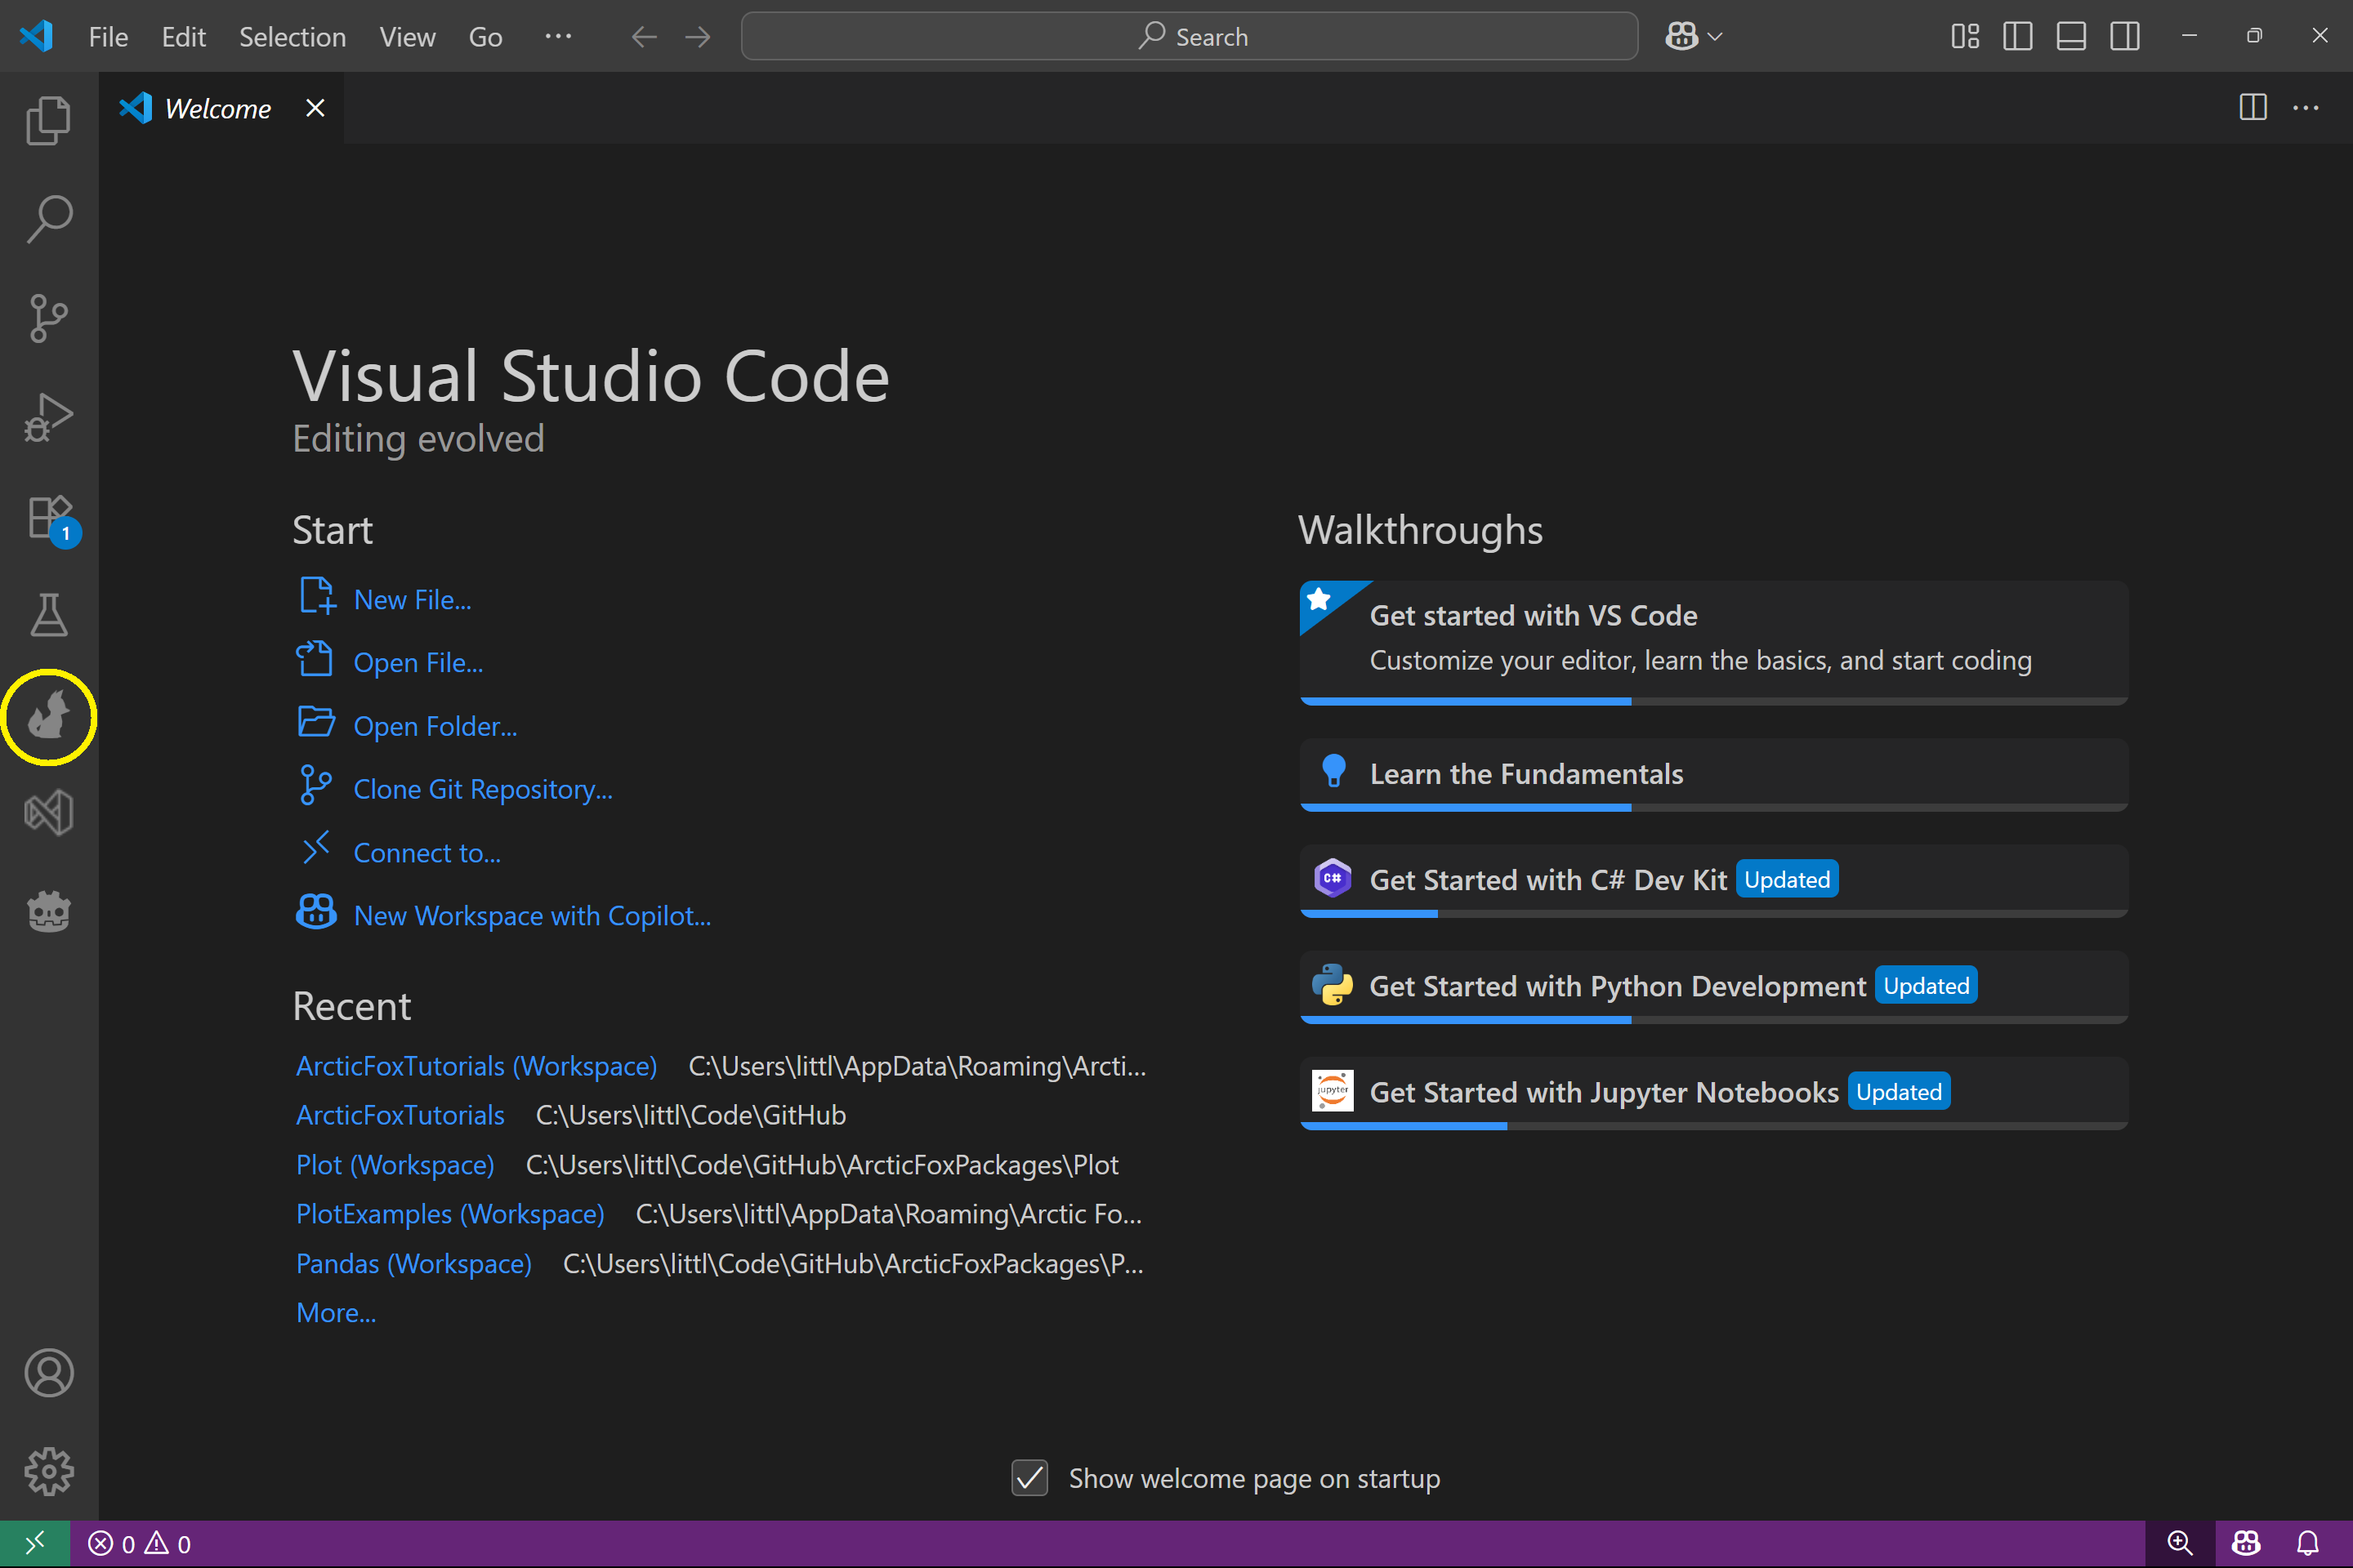Click the Connect to link

427,854
